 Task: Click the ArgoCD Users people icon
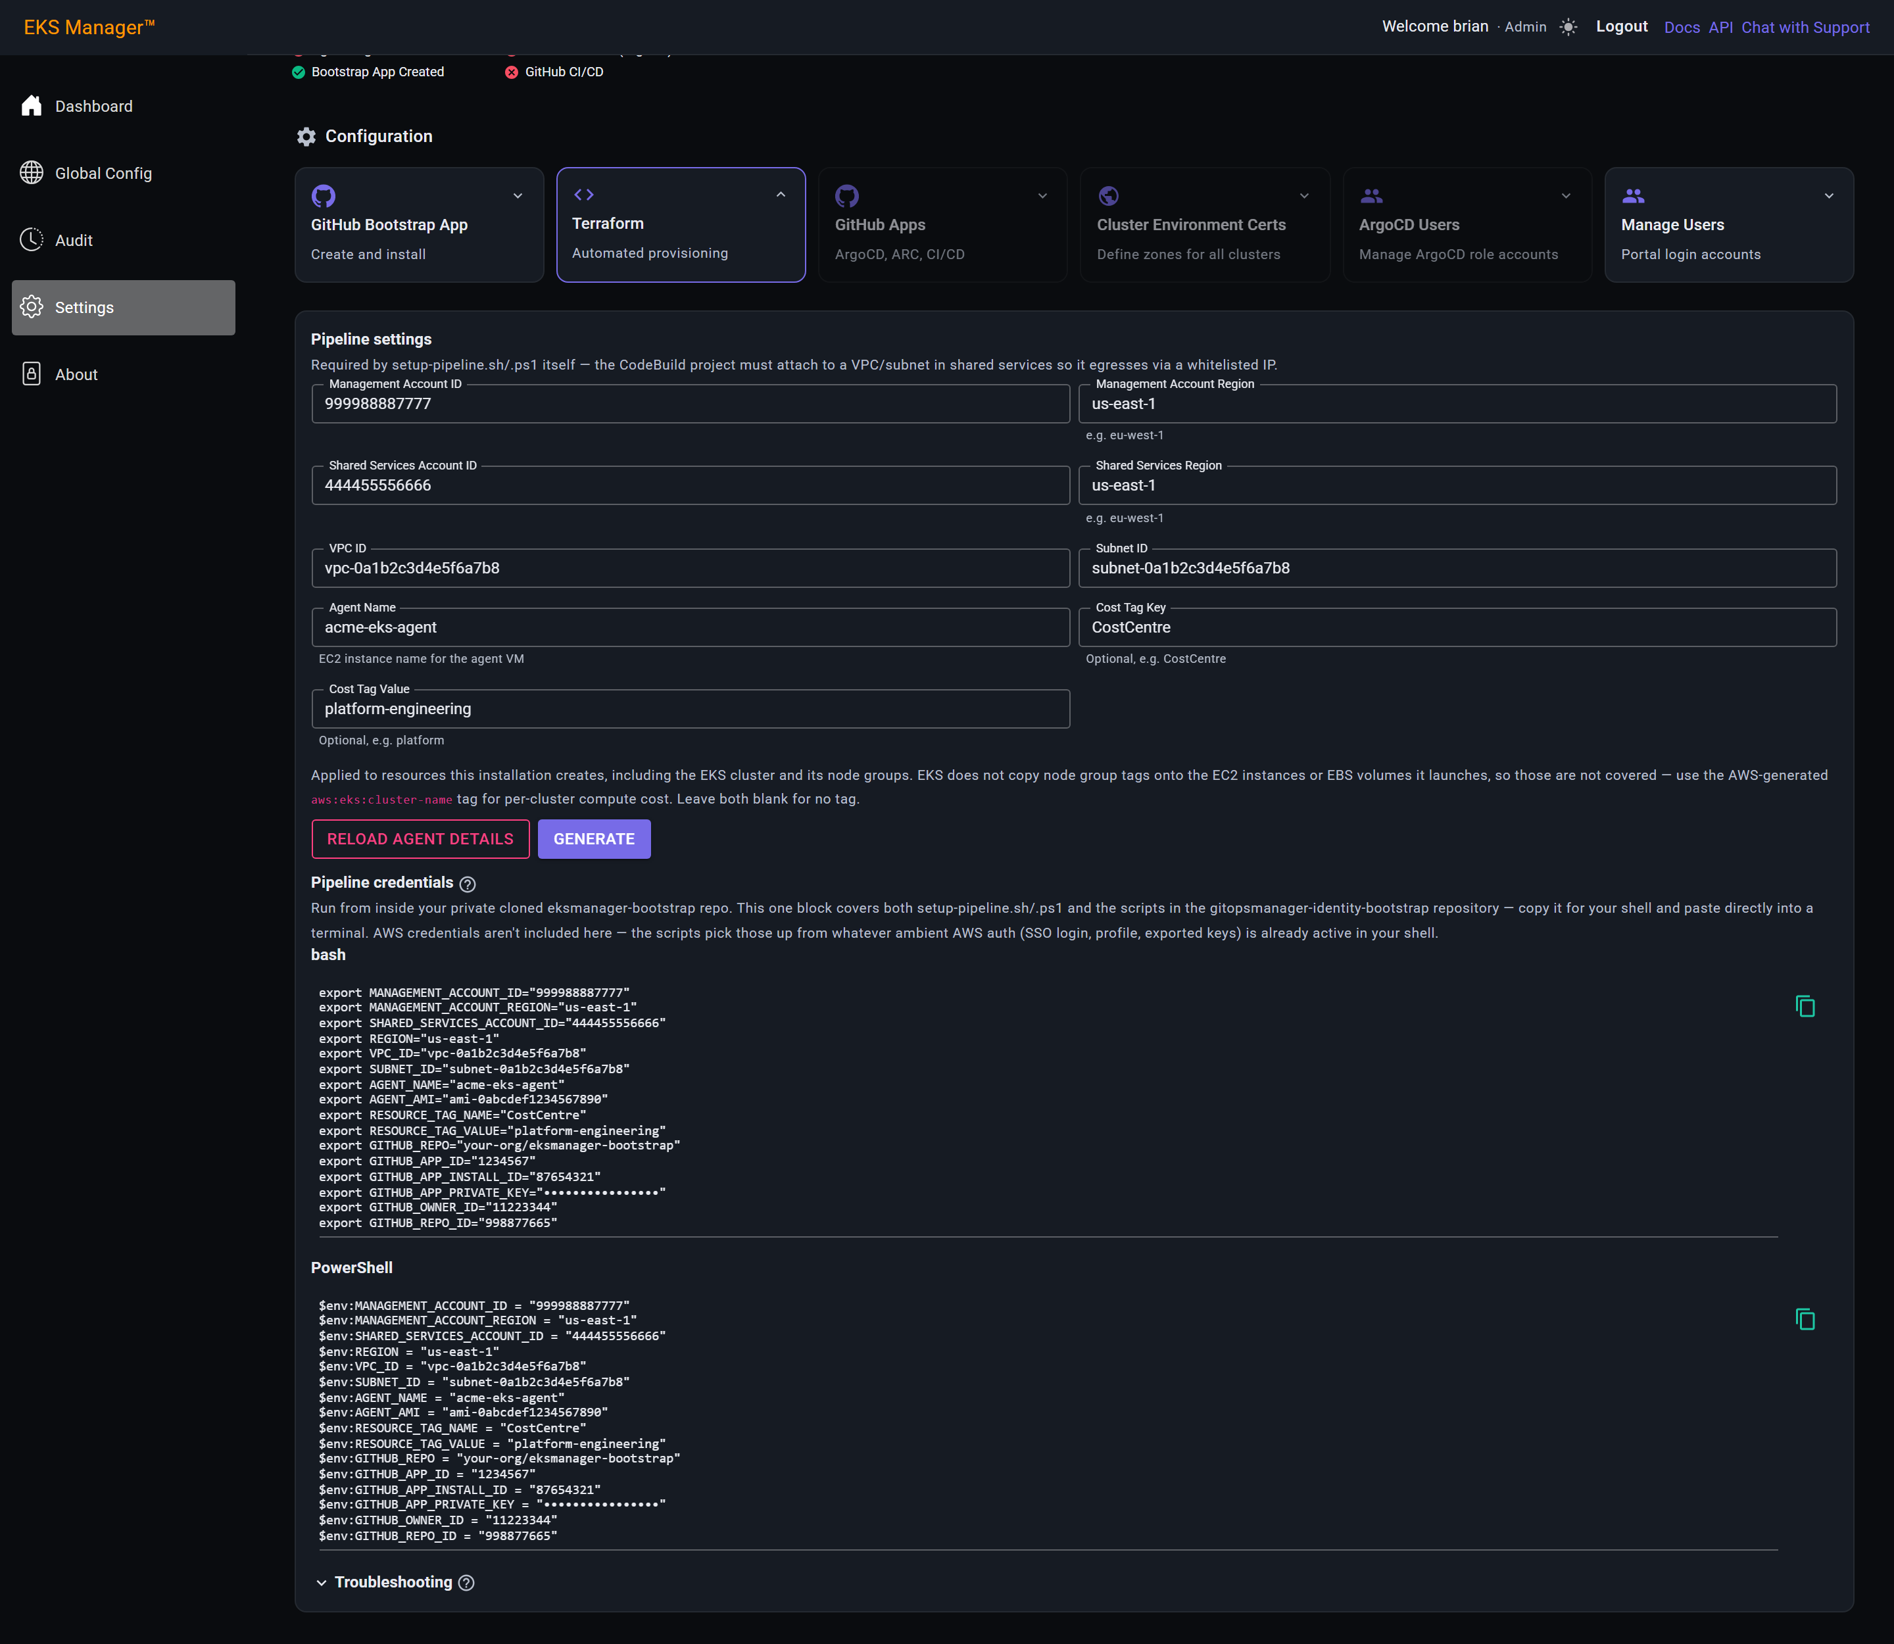click(1371, 195)
